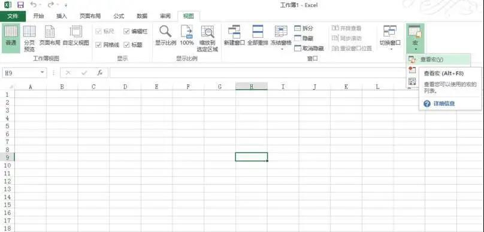
Task: Toggle the 标题 headings checkbox
Action: pyautogui.click(x=126, y=45)
